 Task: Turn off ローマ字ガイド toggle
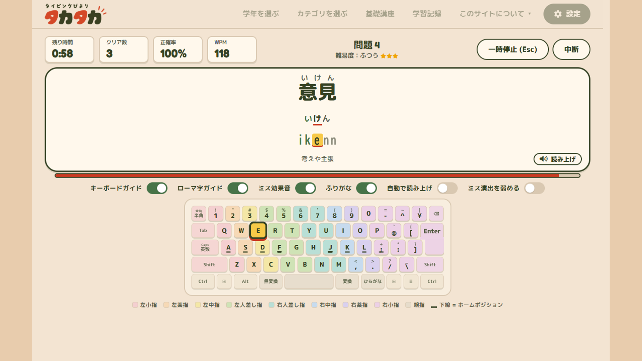point(238,188)
